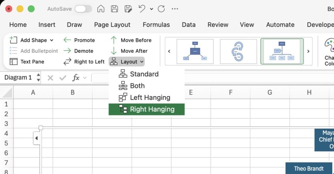This screenshot has height=174, width=334.
Task: Click the fx insert function icon
Action: 76,78
